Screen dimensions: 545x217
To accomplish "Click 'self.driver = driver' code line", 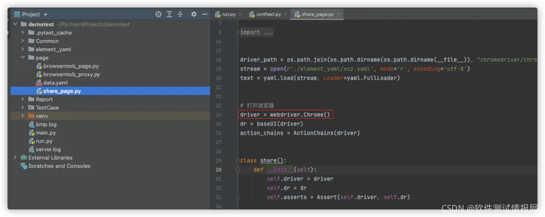I will 300,179.
